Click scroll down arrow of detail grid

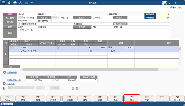180,64
